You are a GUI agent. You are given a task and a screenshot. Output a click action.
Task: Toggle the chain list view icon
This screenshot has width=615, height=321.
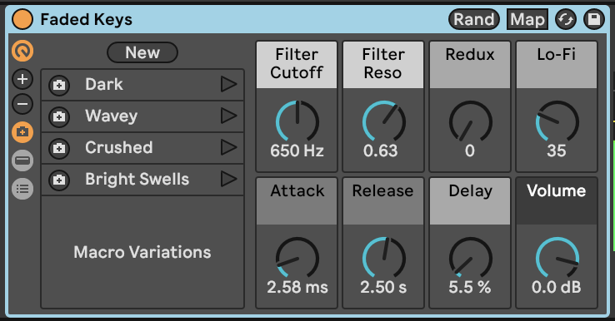click(22, 160)
